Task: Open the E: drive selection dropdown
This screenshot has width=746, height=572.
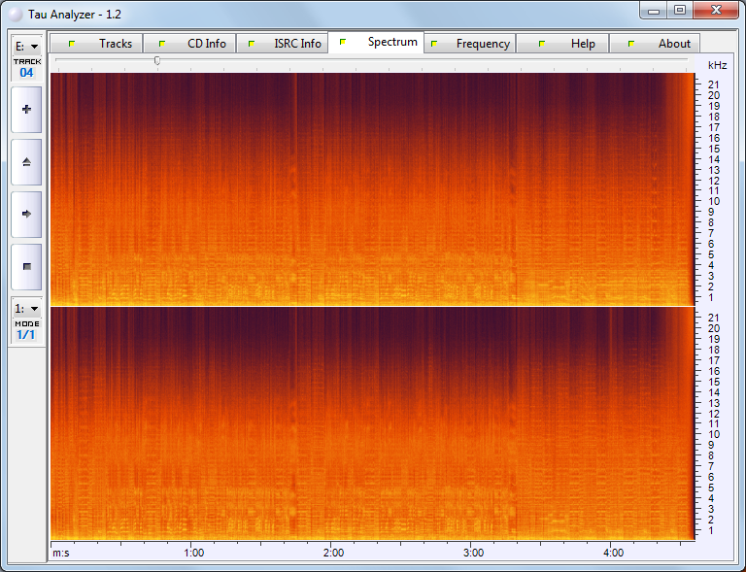Action: coord(26,46)
